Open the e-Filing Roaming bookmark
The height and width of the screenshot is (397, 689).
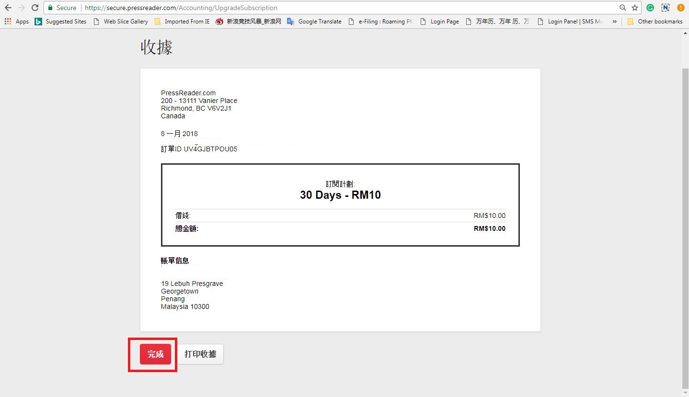pyautogui.click(x=380, y=22)
